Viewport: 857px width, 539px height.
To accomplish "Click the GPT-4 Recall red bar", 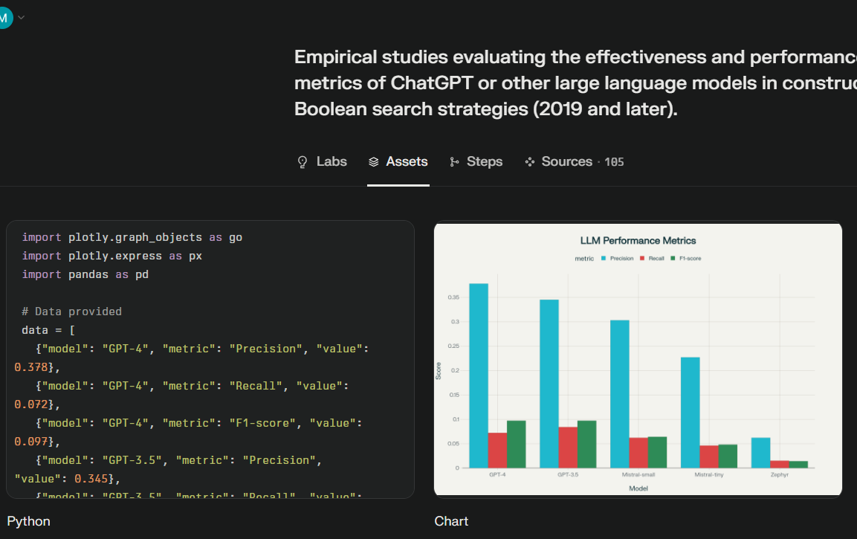I will (x=497, y=451).
